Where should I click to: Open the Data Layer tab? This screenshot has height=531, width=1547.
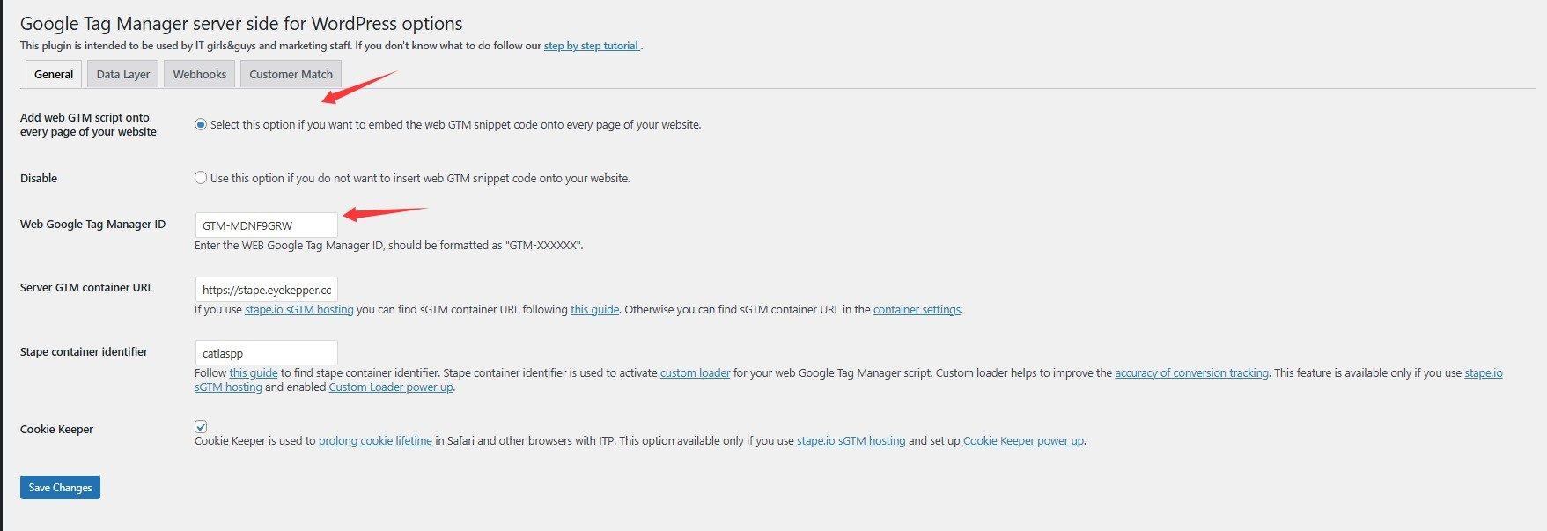[123, 75]
